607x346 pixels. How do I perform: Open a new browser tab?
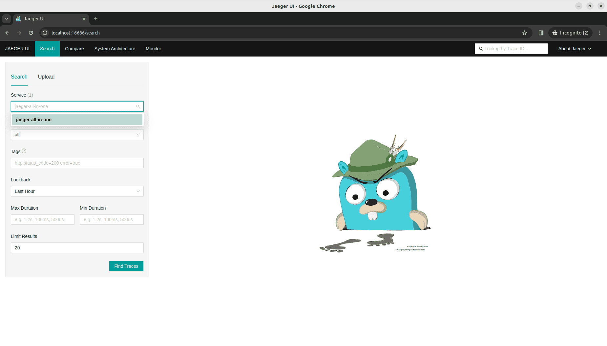[96, 19]
